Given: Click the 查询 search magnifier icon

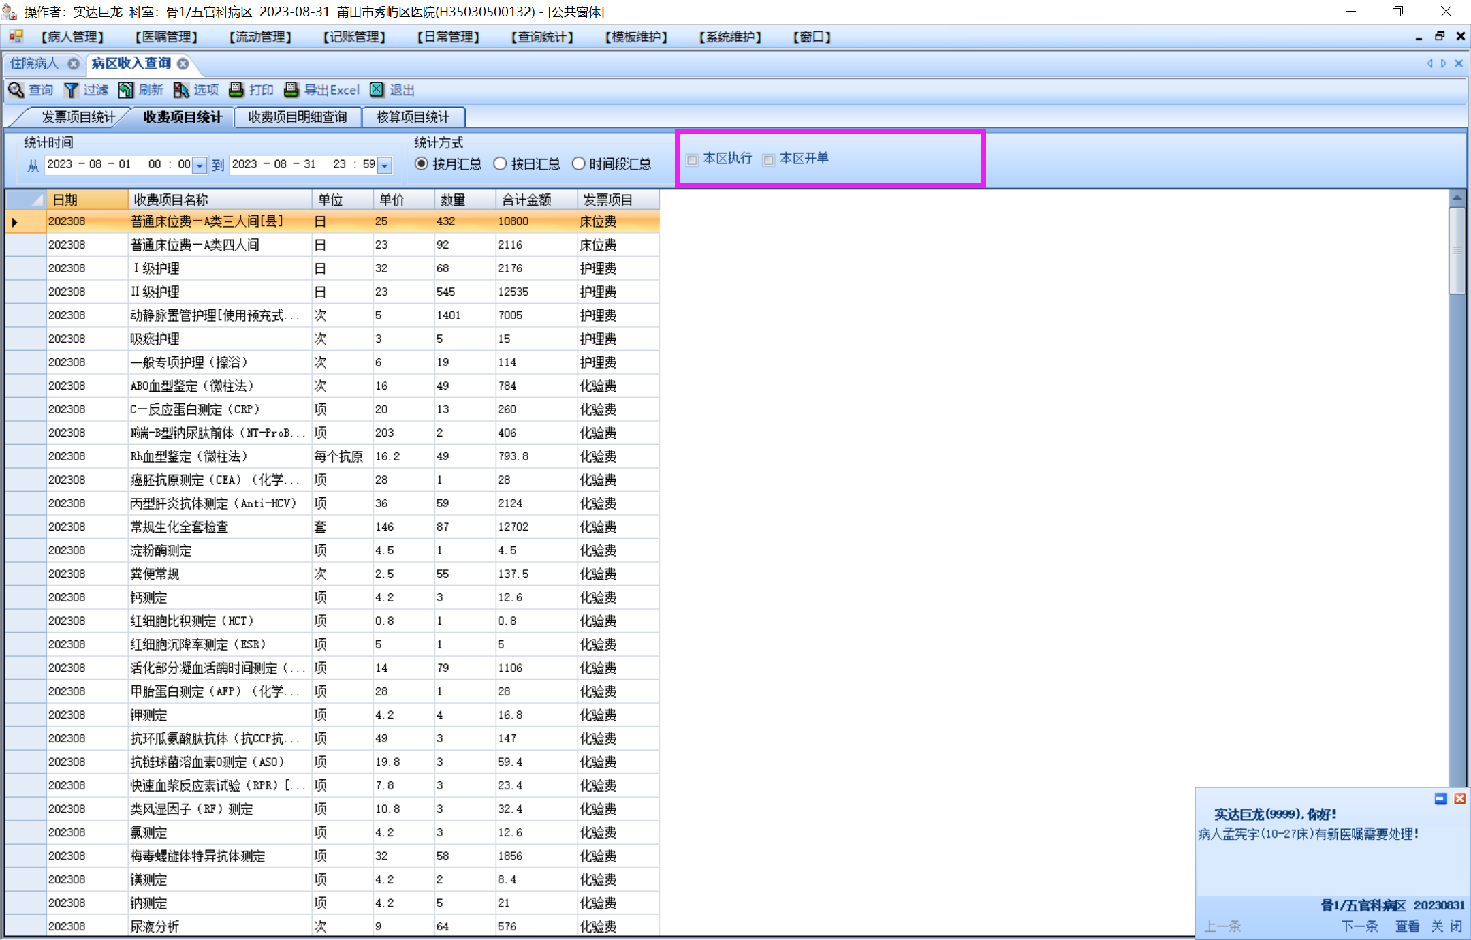Looking at the screenshot, I should [16, 90].
